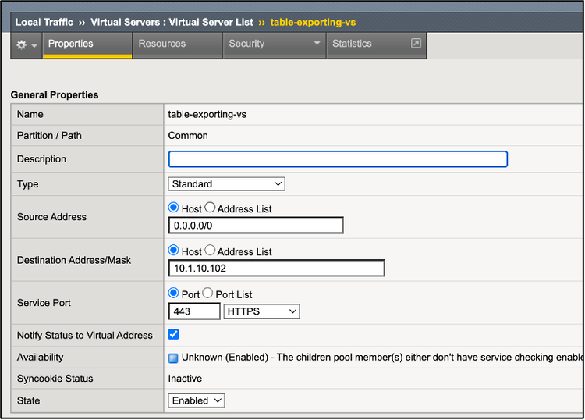585x420 pixels.
Task: Open the HTTPS service protocol dropdown
Action: pyautogui.click(x=261, y=311)
